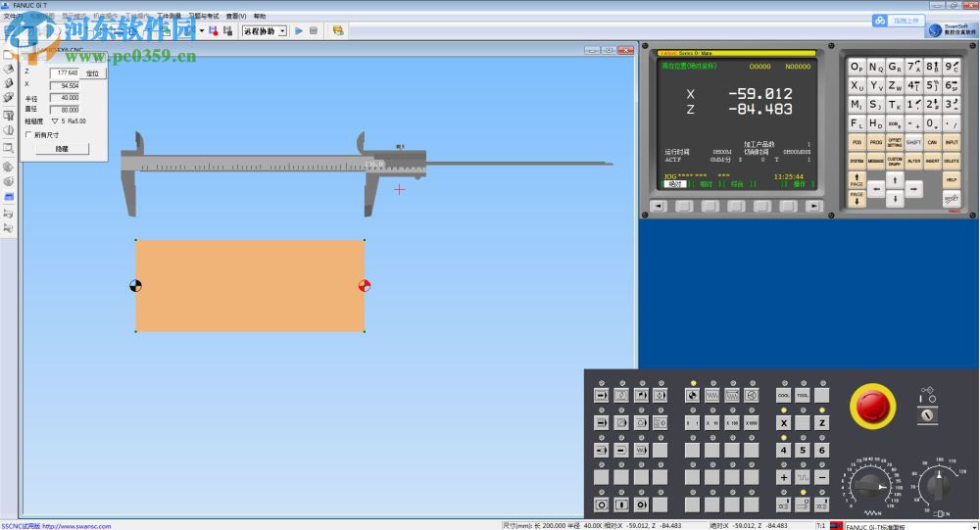Click the CUSTOM GRAPH key
980x530 pixels.
coord(895,162)
